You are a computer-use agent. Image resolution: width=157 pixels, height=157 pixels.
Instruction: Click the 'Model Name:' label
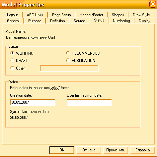pos(16,31)
